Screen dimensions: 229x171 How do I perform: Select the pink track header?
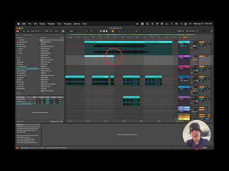point(184,66)
